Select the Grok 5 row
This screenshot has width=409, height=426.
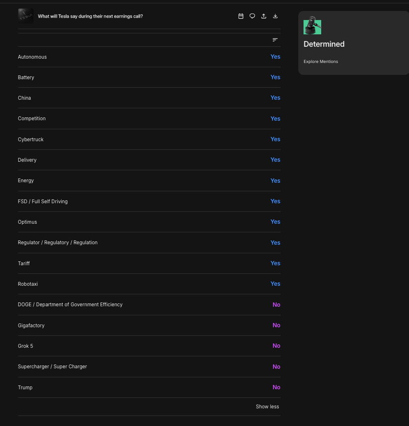tap(149, 346)
